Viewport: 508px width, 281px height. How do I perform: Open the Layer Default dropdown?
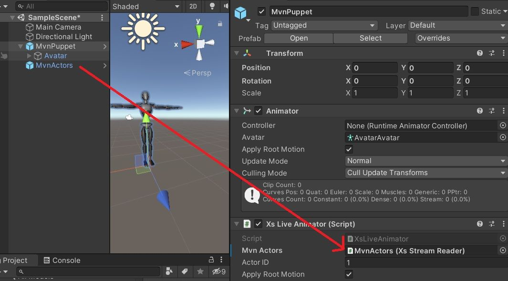tap(458, 25)
